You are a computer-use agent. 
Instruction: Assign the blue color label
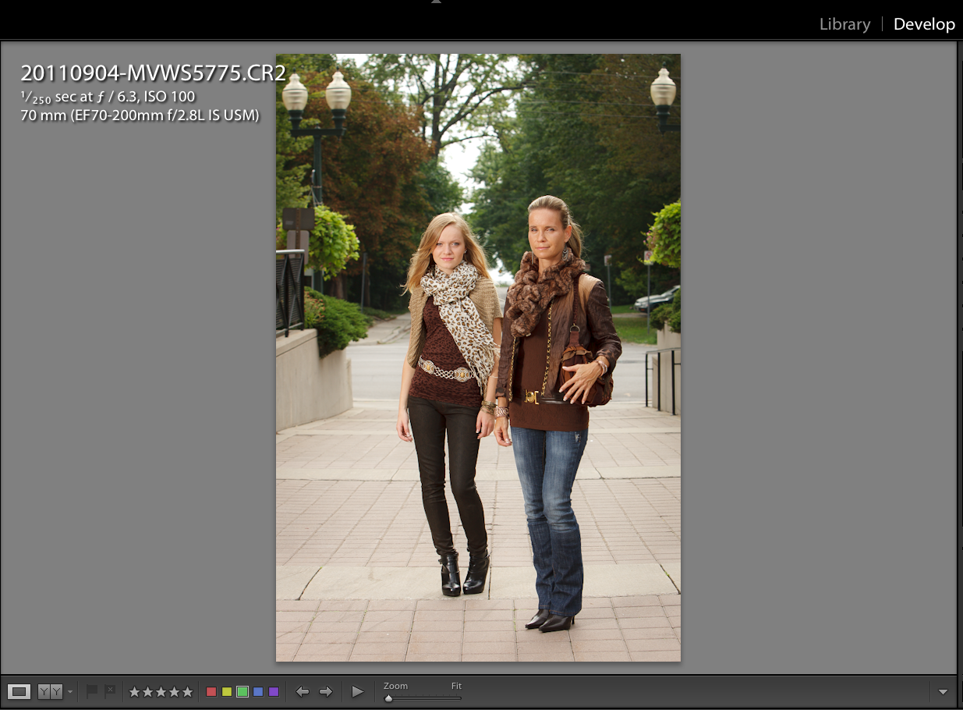(258, 692)
